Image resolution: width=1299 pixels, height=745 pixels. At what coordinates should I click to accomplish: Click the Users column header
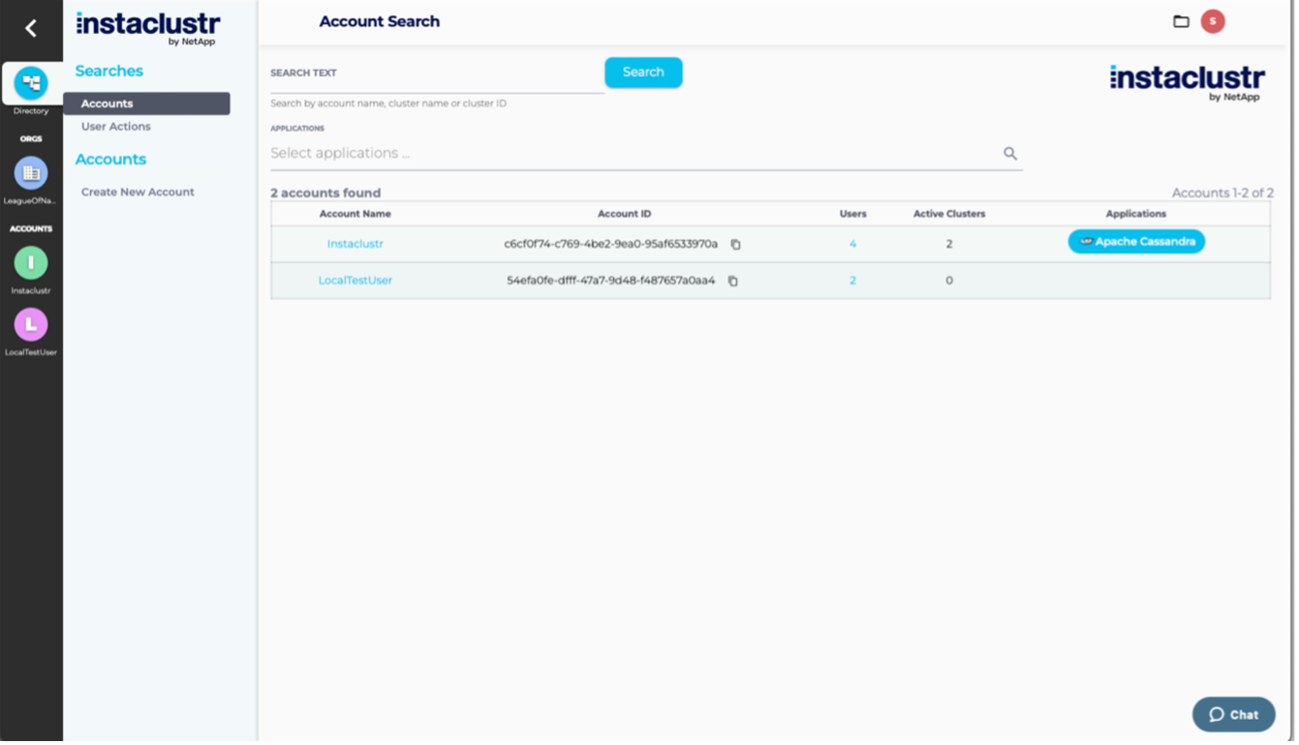click(852, 214)
